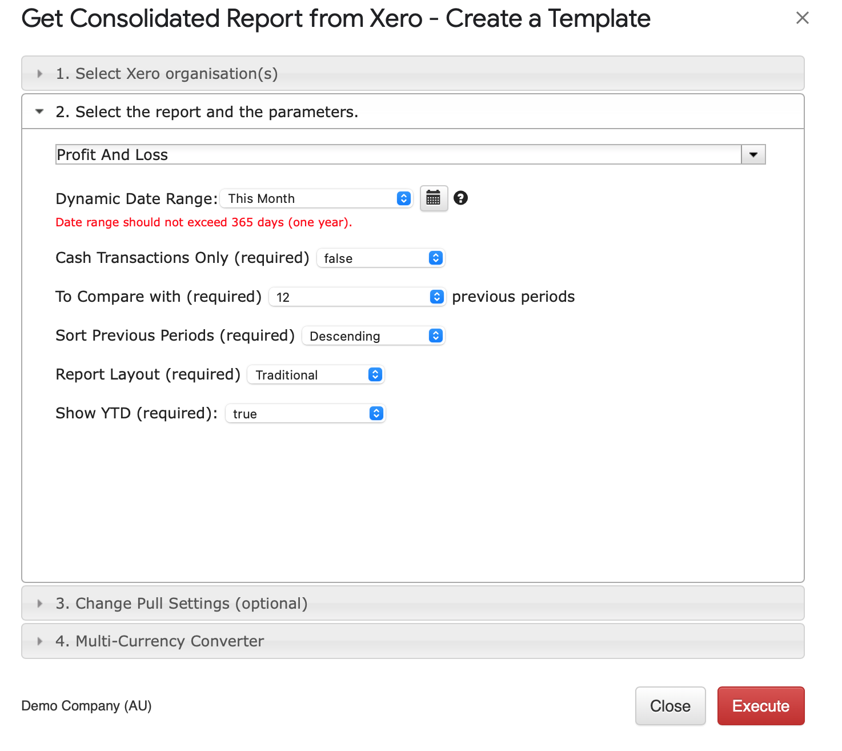
Task: Collapse section 2 Select the report and parameters
Action: (x=412, y=112)
